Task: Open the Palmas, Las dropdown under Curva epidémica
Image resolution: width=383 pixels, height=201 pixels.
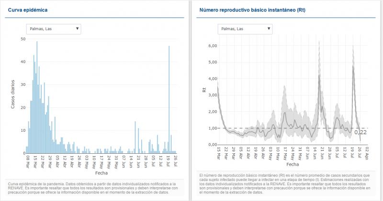Action: [52, 29]
